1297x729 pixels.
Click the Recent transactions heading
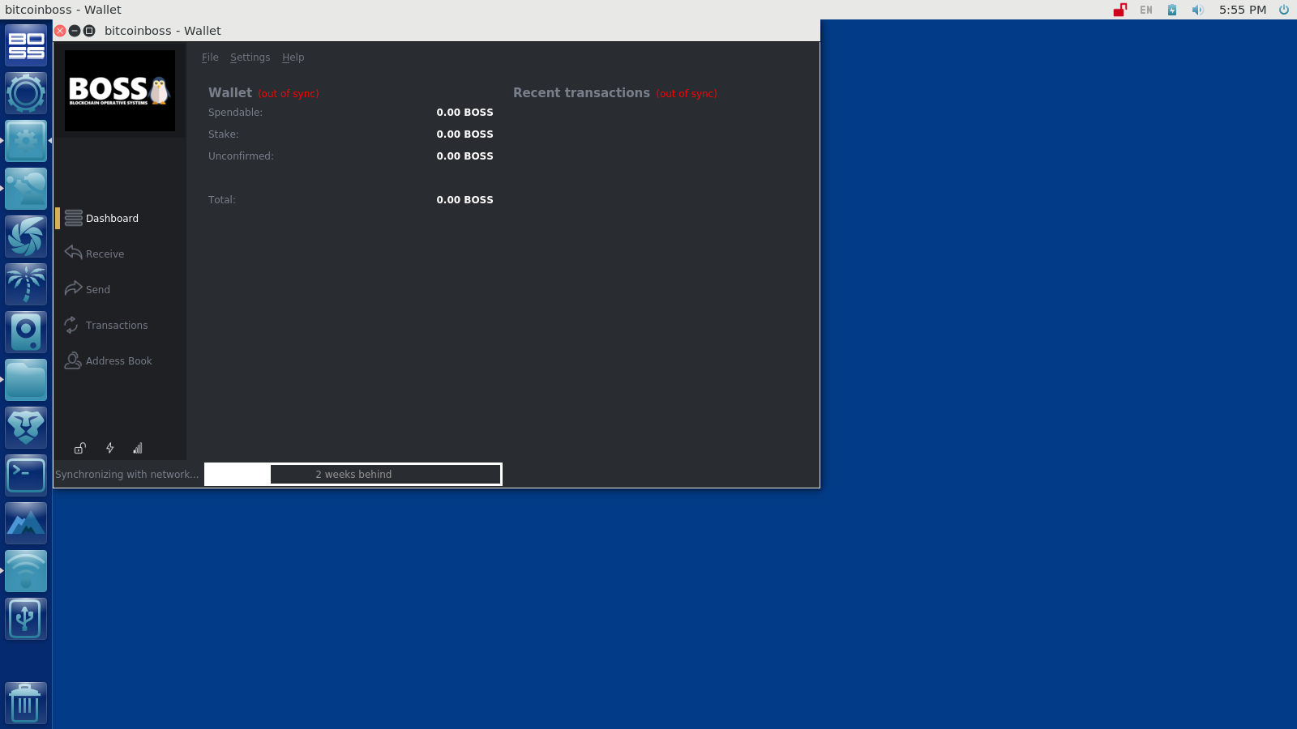coord(581,93)
